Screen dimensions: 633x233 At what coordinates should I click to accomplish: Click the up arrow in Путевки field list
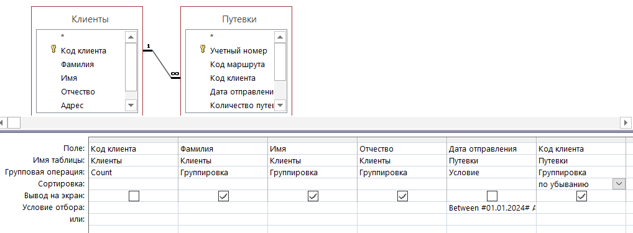pos(280,37)
